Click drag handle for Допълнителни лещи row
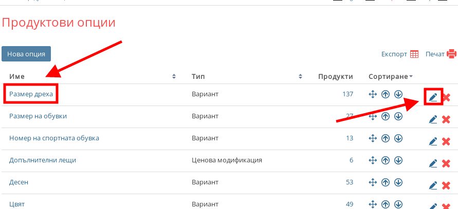Screen dimensions: 458x209 click(x=373, y=160)
